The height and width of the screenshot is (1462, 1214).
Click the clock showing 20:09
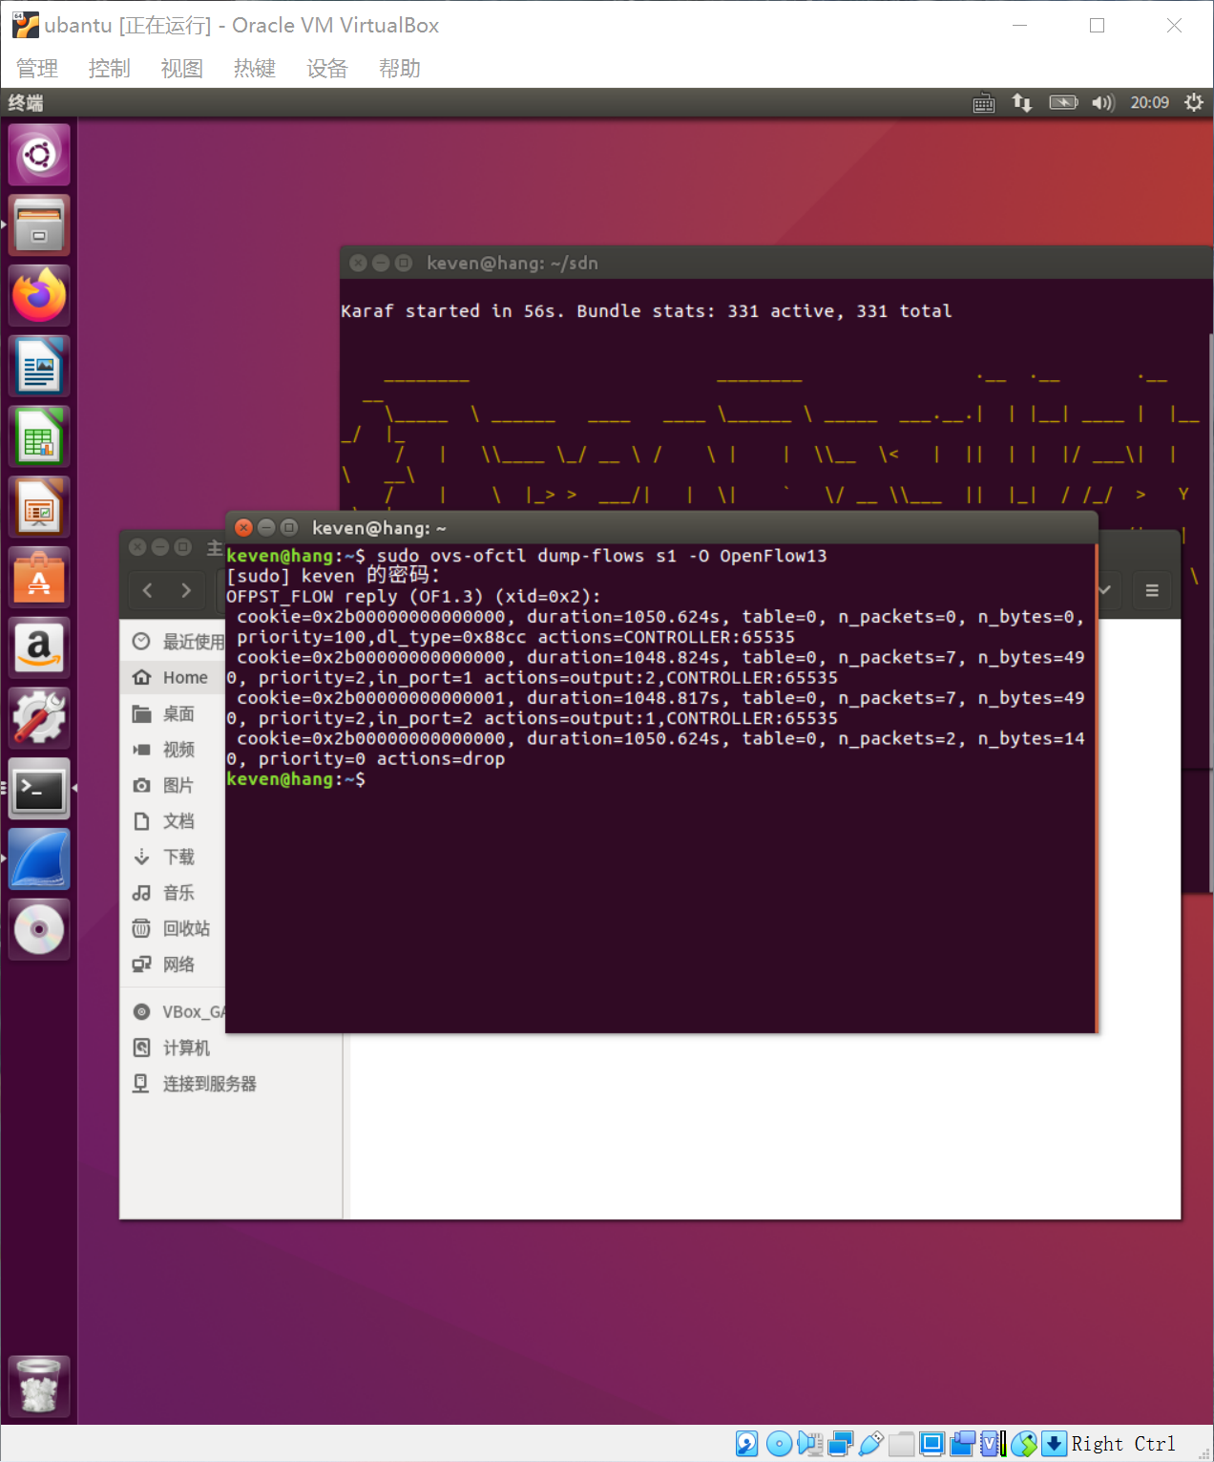point(1149,103)
